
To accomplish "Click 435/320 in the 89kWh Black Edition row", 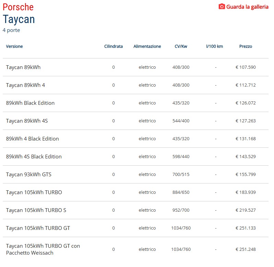I will point(181,103).
